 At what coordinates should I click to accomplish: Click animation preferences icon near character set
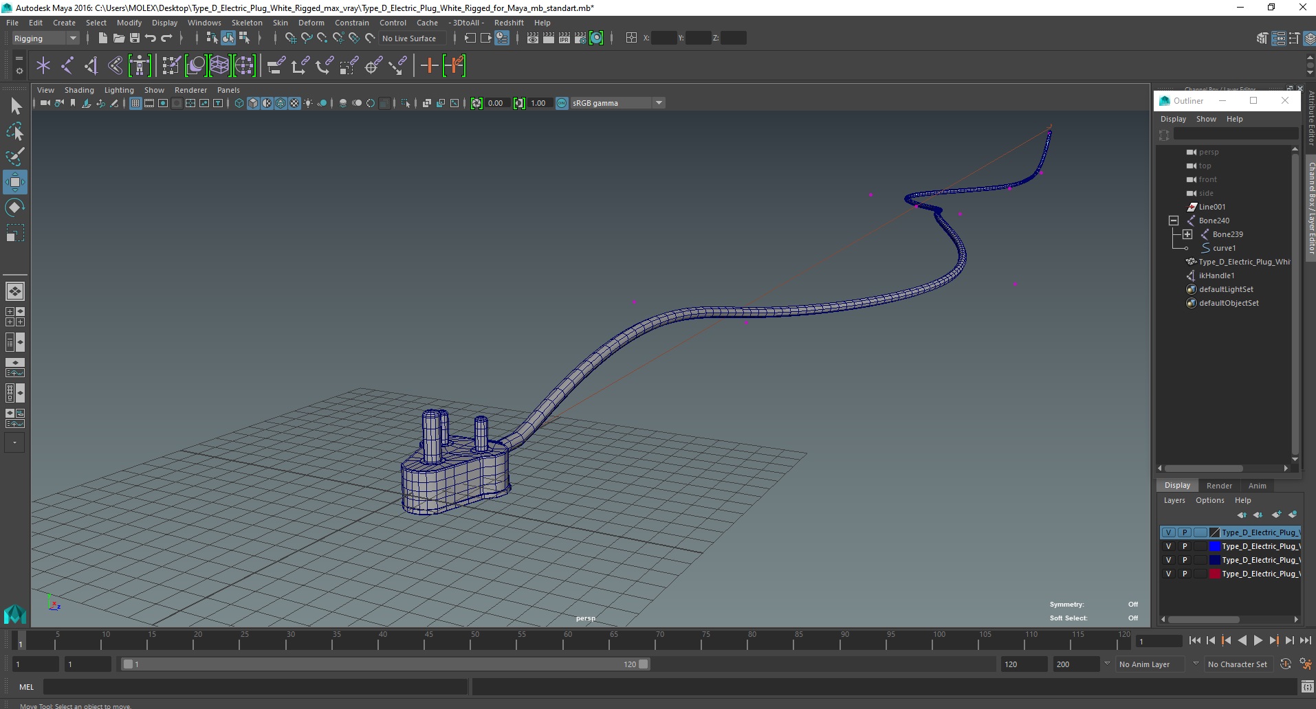(x=1306, y=664)
